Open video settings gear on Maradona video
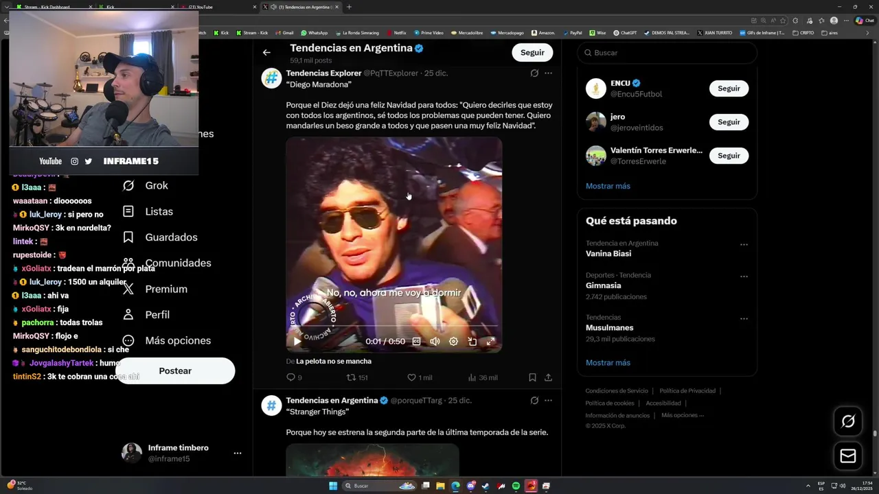 pos(453,341)
